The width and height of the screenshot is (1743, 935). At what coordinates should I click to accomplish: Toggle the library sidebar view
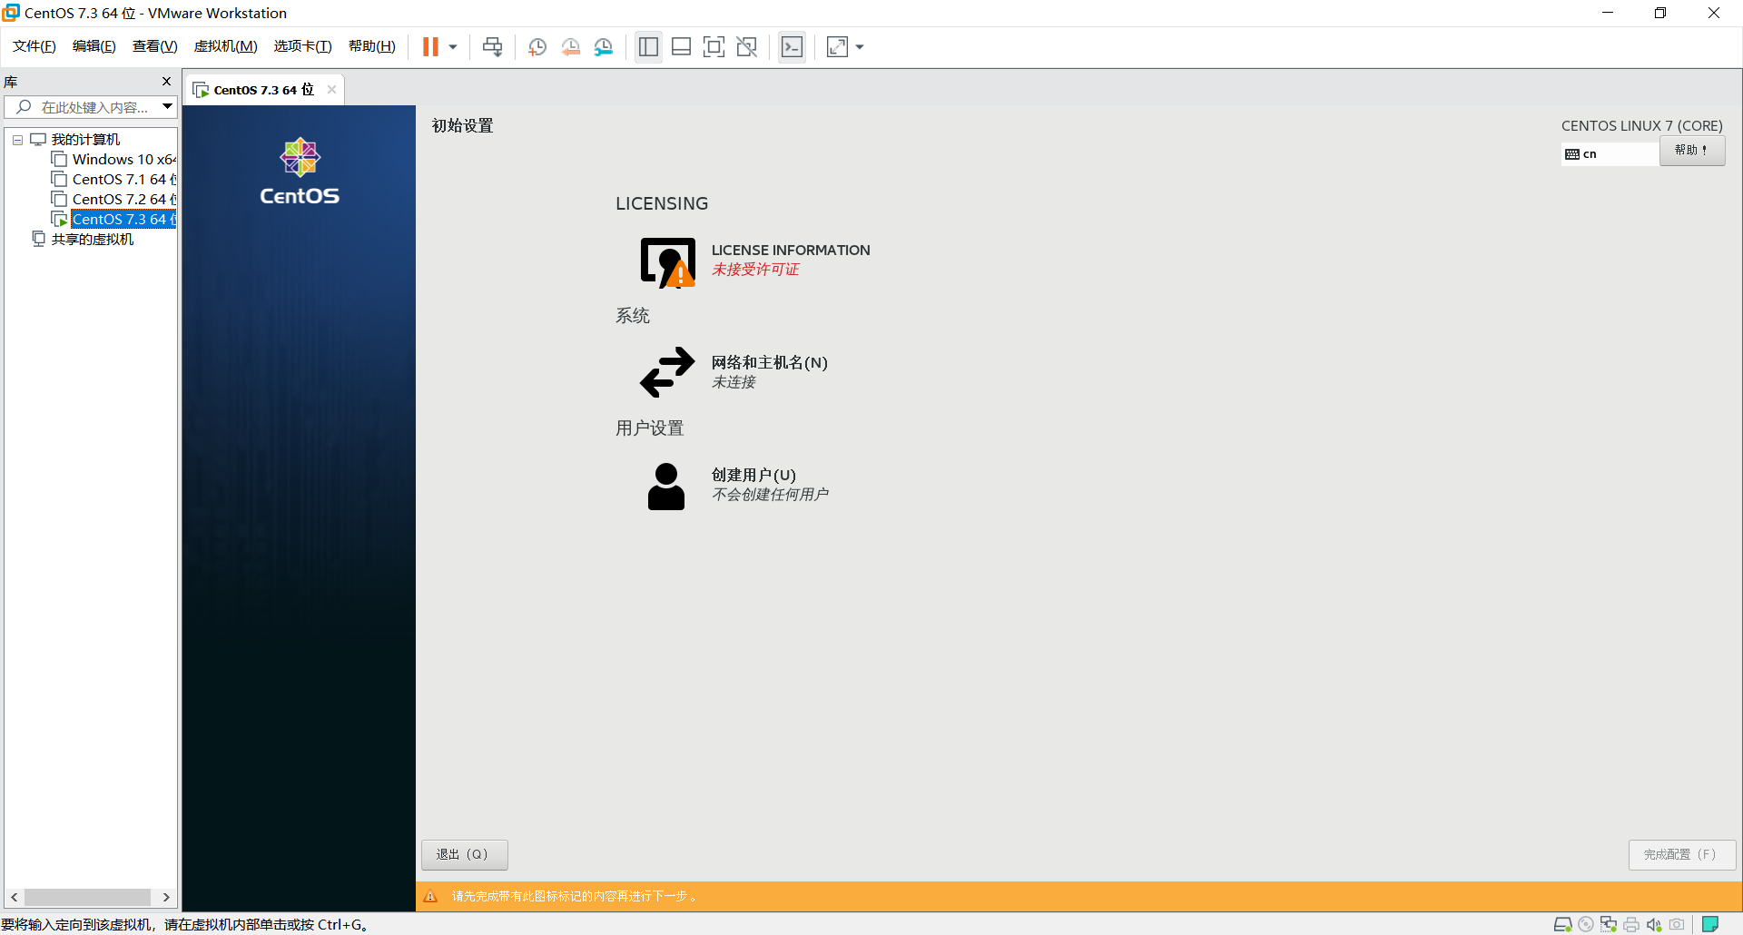point(648,46)
